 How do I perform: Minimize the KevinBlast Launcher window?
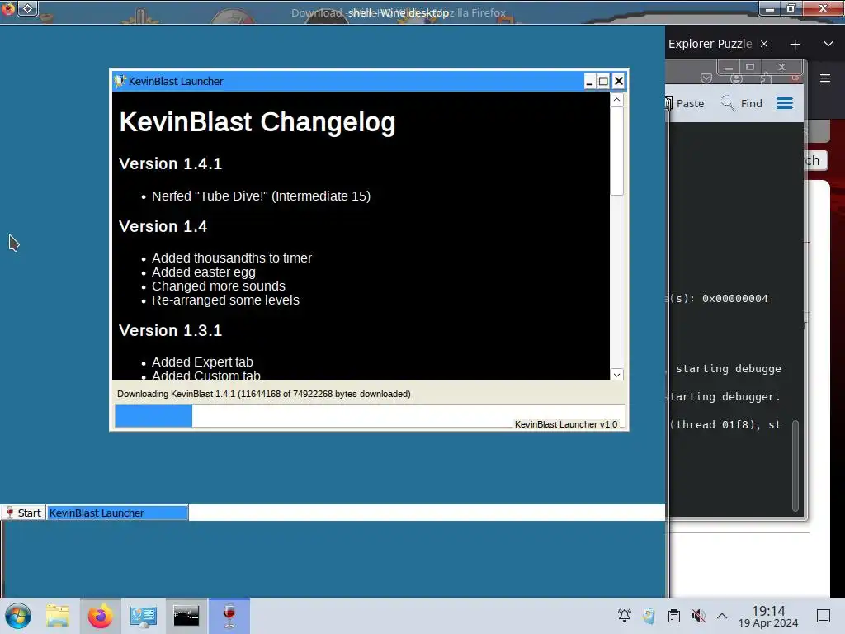coord(589,82)
